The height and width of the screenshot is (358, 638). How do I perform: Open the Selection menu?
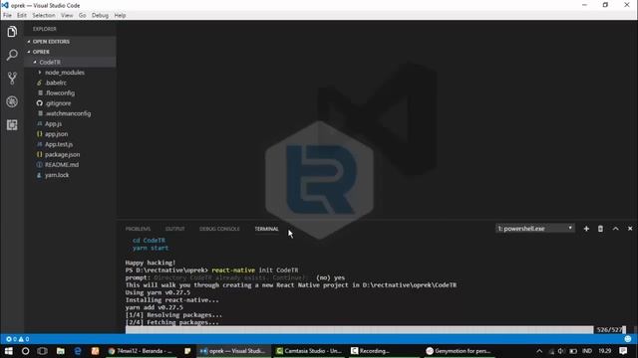tap(44, 15)
